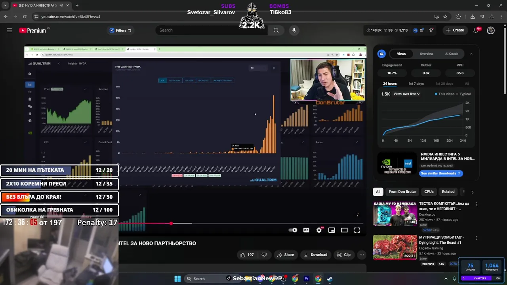Image resolution: width=507 pixels, height=285 pixels.
Task: Open options for the Desktop.bg video
Action: (477, 204)
